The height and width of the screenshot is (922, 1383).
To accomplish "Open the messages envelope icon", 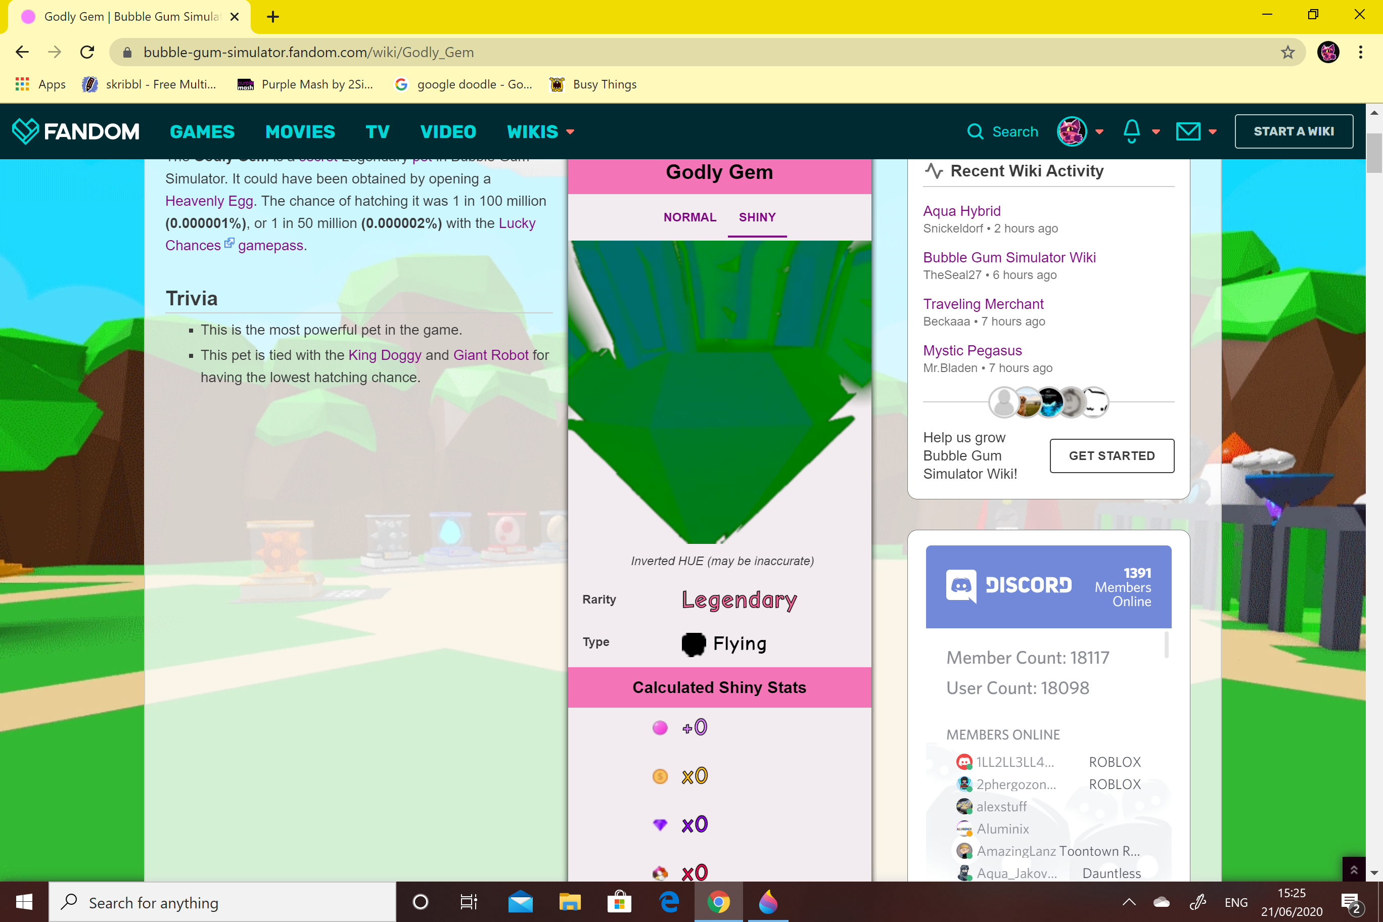I will click(x=1188, y=131).
